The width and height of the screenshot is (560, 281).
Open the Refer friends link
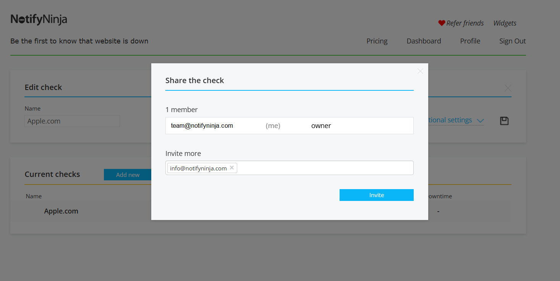(x=465, y=23)
